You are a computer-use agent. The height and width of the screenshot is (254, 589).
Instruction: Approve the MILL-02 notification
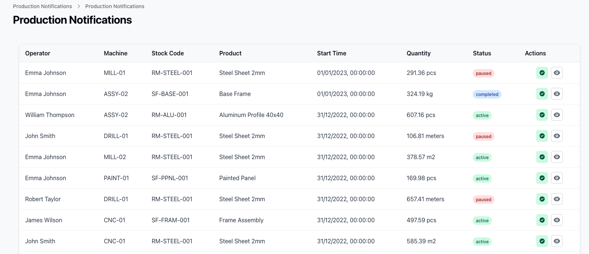pyautogui.click(x=542, y=157)
